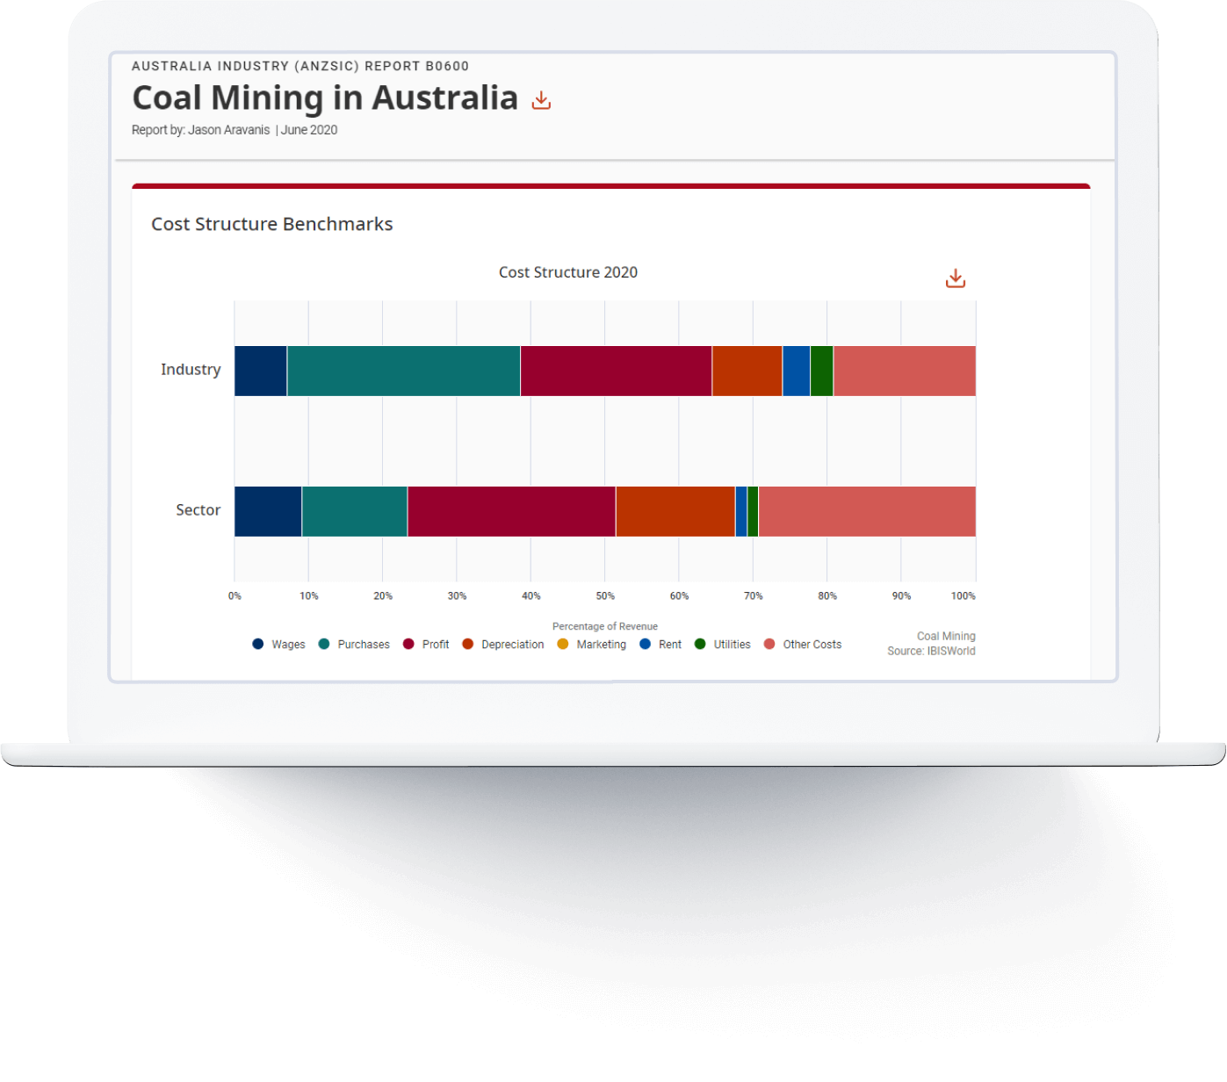Select the Industry bar's Wages segment

click(260, 371)
